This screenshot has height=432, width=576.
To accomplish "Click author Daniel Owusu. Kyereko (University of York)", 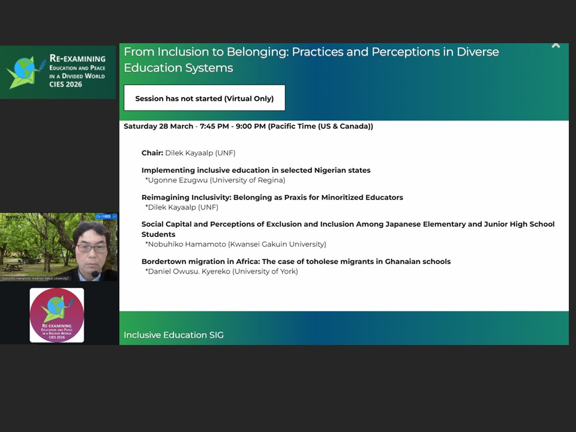I will coord(223,271).
